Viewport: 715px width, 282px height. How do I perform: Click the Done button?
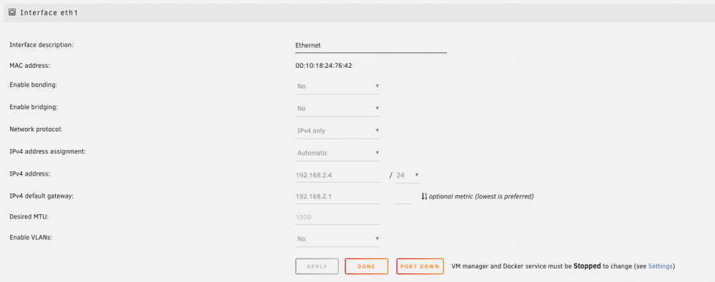click(366, 266)
